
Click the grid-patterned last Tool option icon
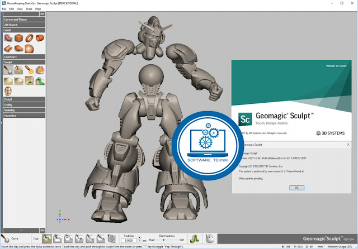112,238
